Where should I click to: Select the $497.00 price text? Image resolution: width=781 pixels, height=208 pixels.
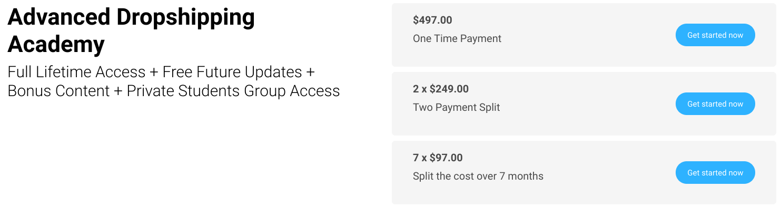[x=432, y=20]
